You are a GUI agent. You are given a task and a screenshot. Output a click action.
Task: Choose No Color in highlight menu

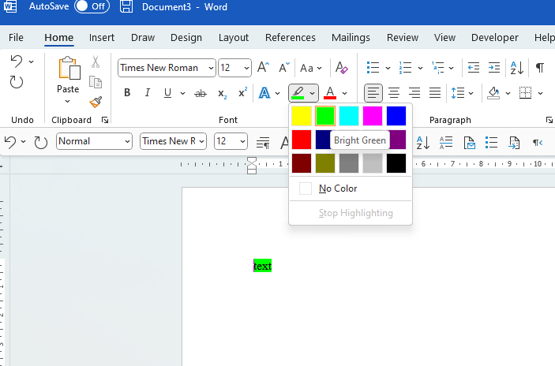coord(351,189)
